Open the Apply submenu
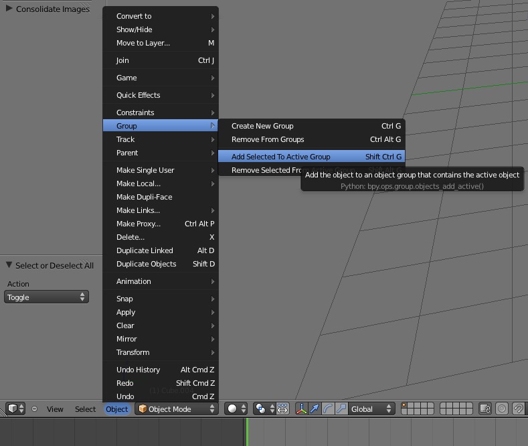This screenshot has height=446, width=528. tap(161, 312)
